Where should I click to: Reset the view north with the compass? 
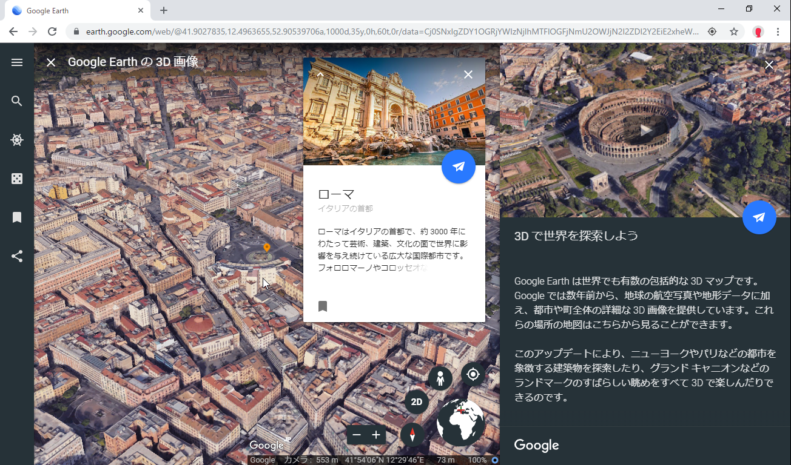(x=412, y=435)
